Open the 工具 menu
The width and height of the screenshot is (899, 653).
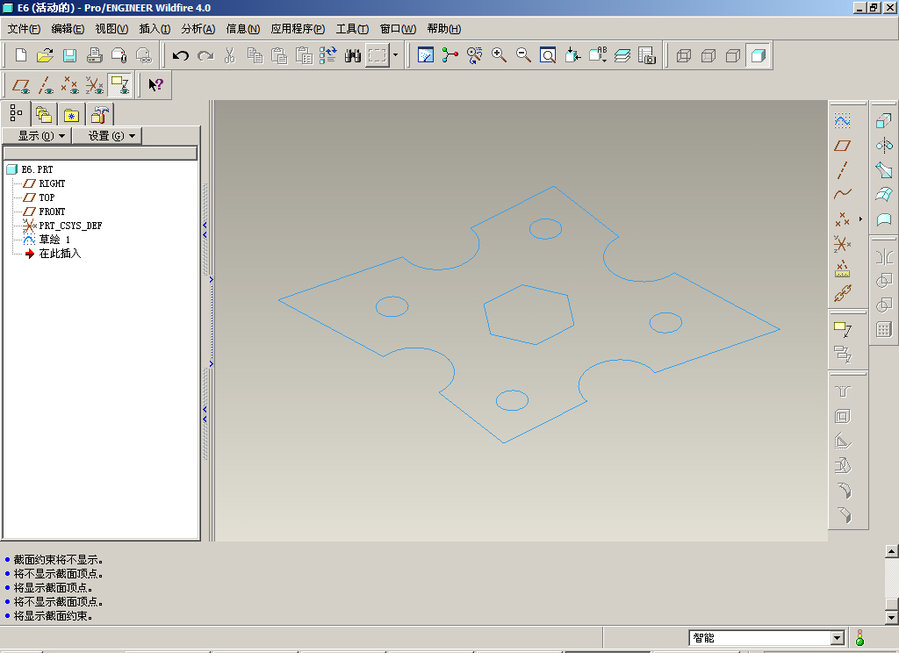pos(352,29)
